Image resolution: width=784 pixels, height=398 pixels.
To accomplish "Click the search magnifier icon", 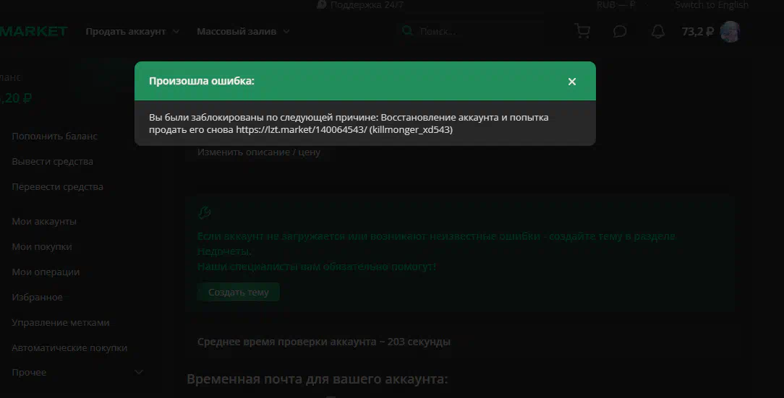I will point(407,31).
